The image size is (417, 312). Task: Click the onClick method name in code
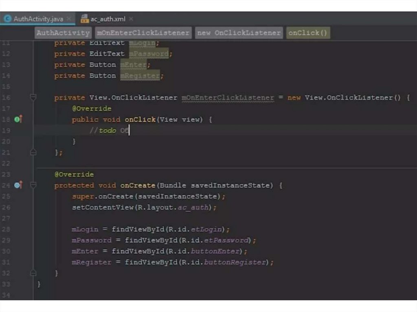pos(140,119)
